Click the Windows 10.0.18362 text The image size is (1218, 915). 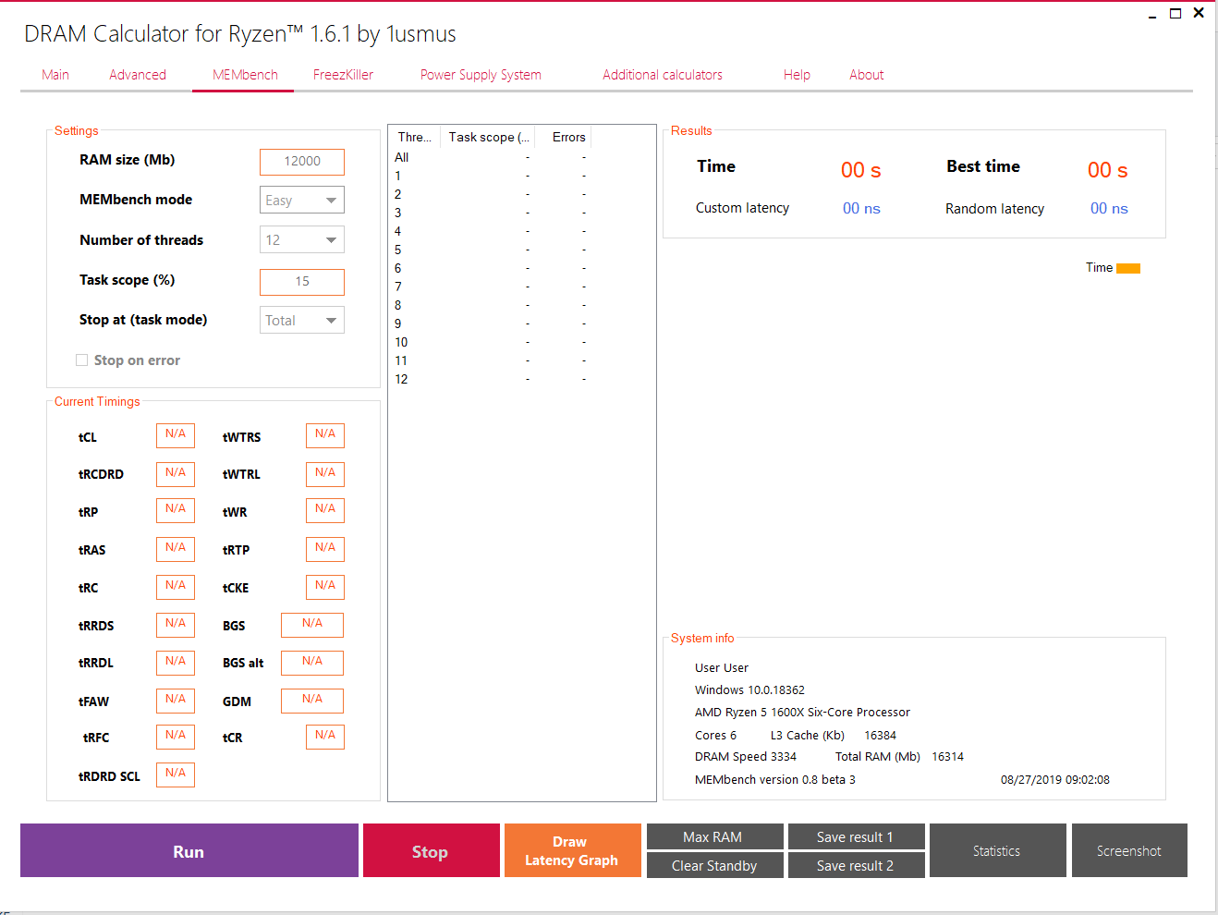(x=749, y=690)
